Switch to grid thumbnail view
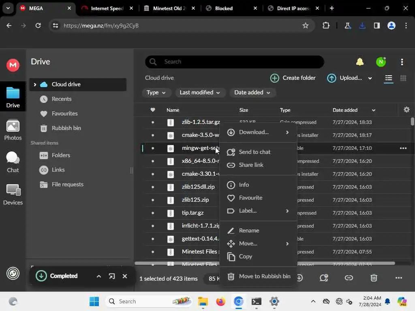 (x=403, y=78)
